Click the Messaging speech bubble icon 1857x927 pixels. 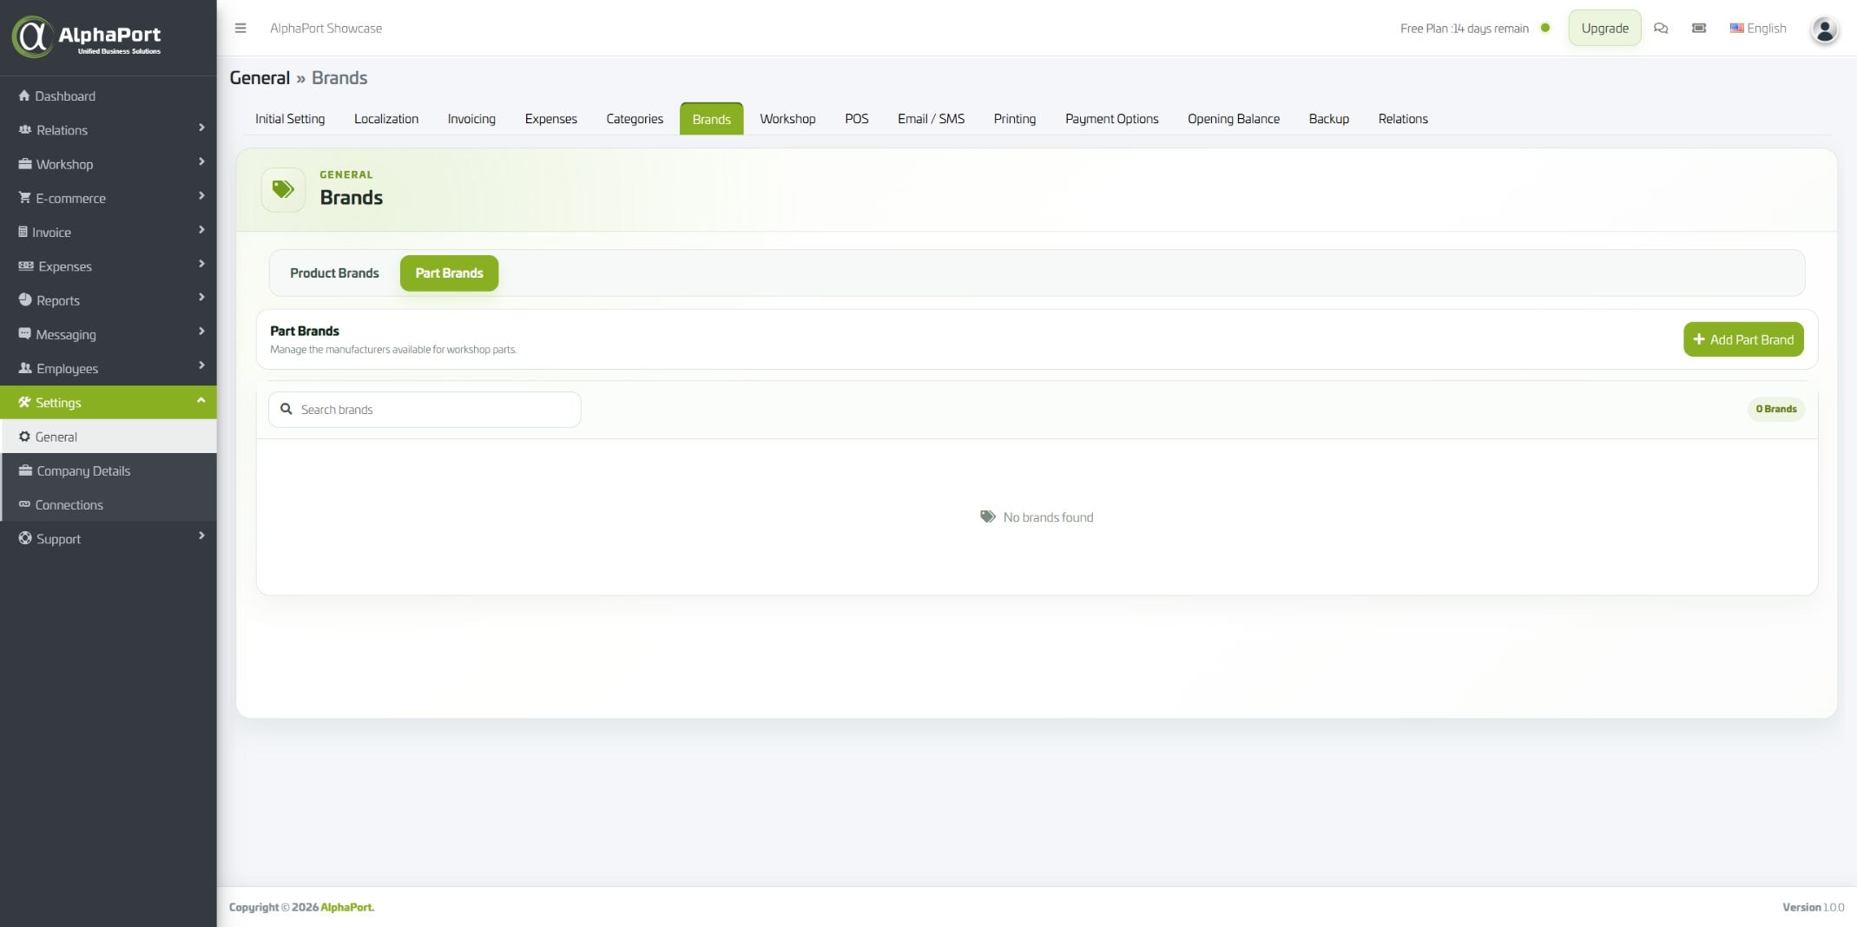[x=24, y=333]
